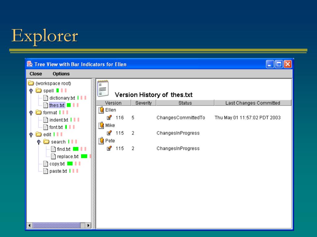Click the Mike group row label
317x237 pixels.
pyautogui.click(x=110, y=125)
